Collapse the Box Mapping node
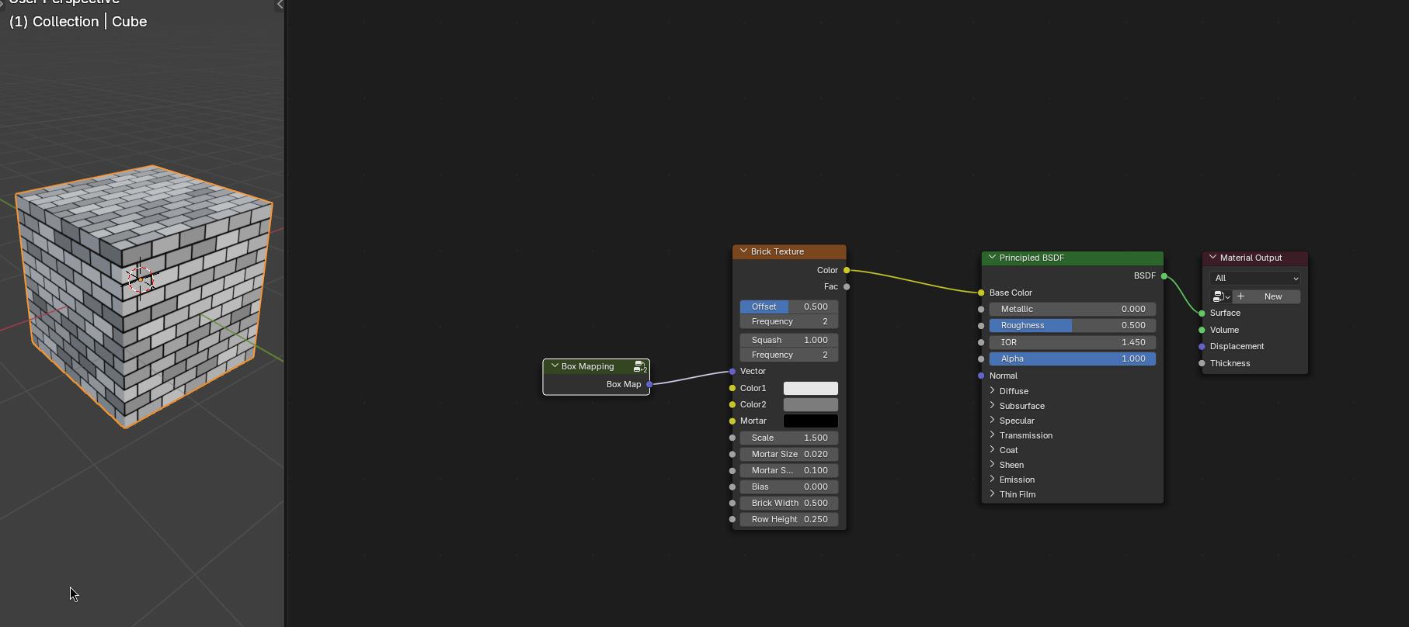The width and height of the screenshot is (1409, 627). click(x=555, y=366)
